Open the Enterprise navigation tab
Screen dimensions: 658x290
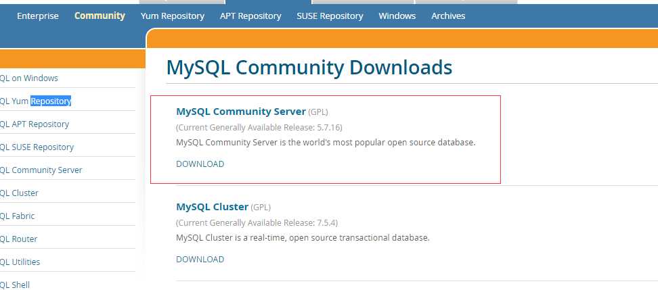pos(38,16)
